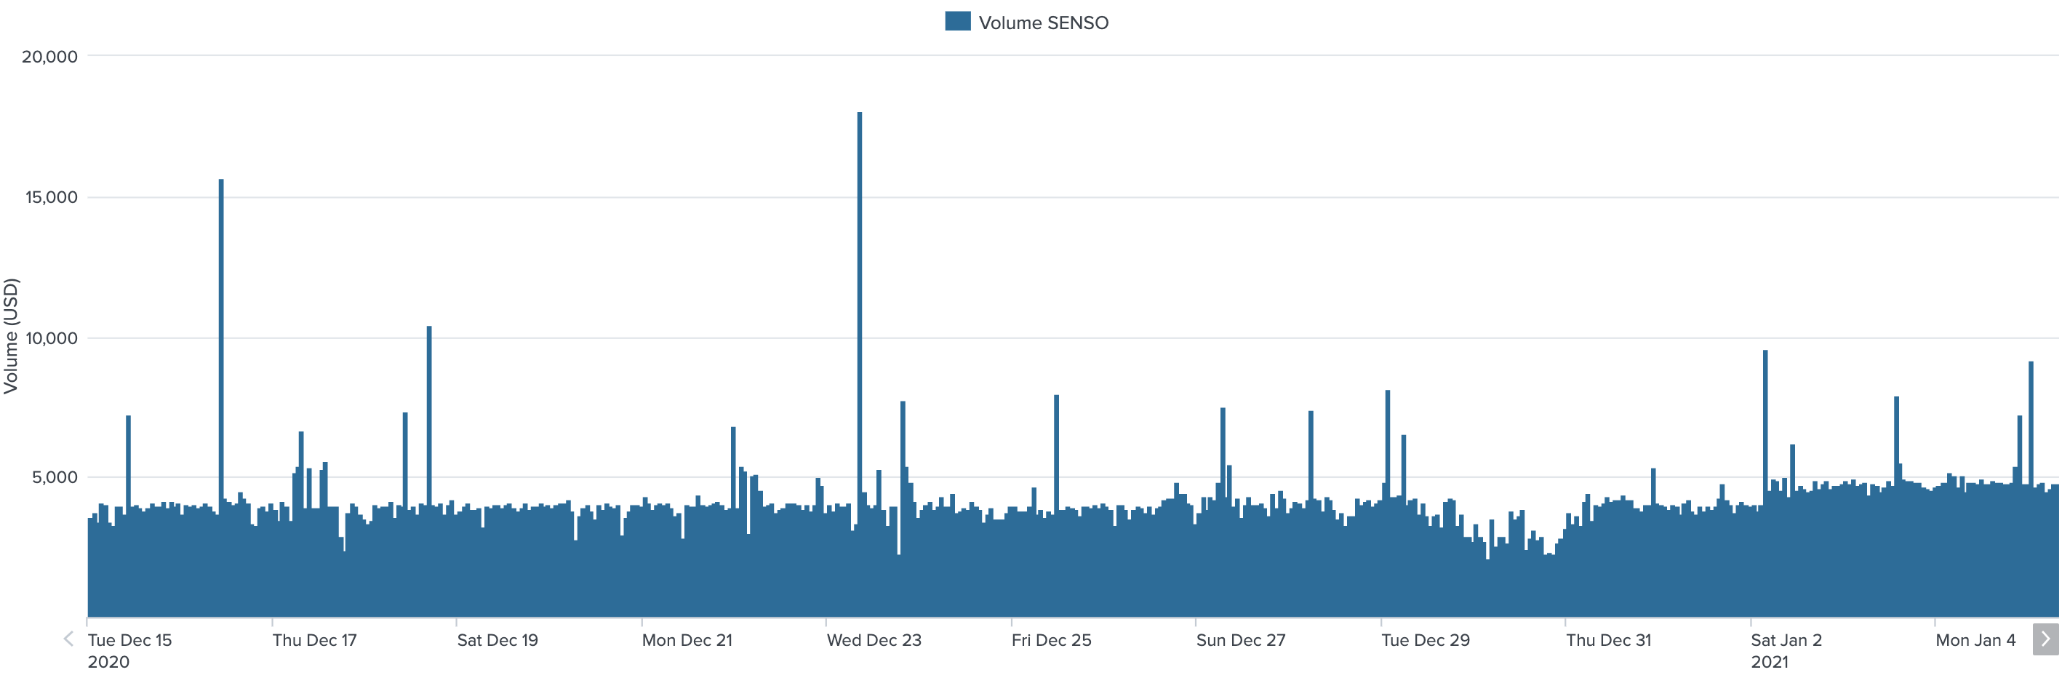Click the Wed Dec 23 axis label

click(874, 640)
